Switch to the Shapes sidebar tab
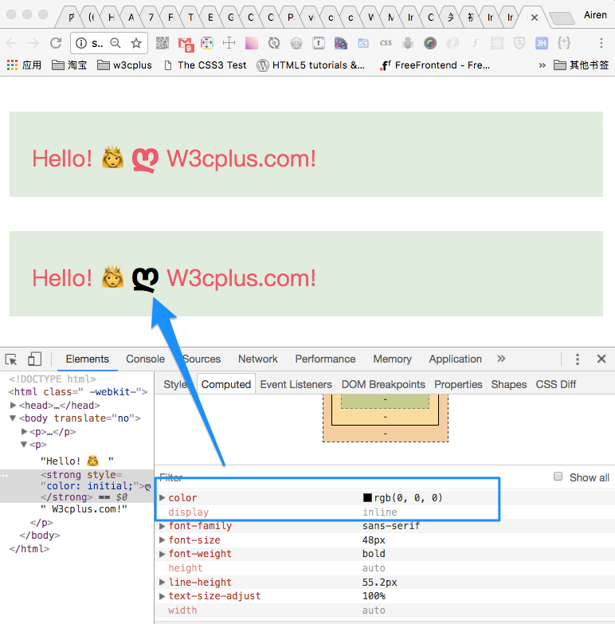Screen dimensions: 615x624 tap(509, 384)
